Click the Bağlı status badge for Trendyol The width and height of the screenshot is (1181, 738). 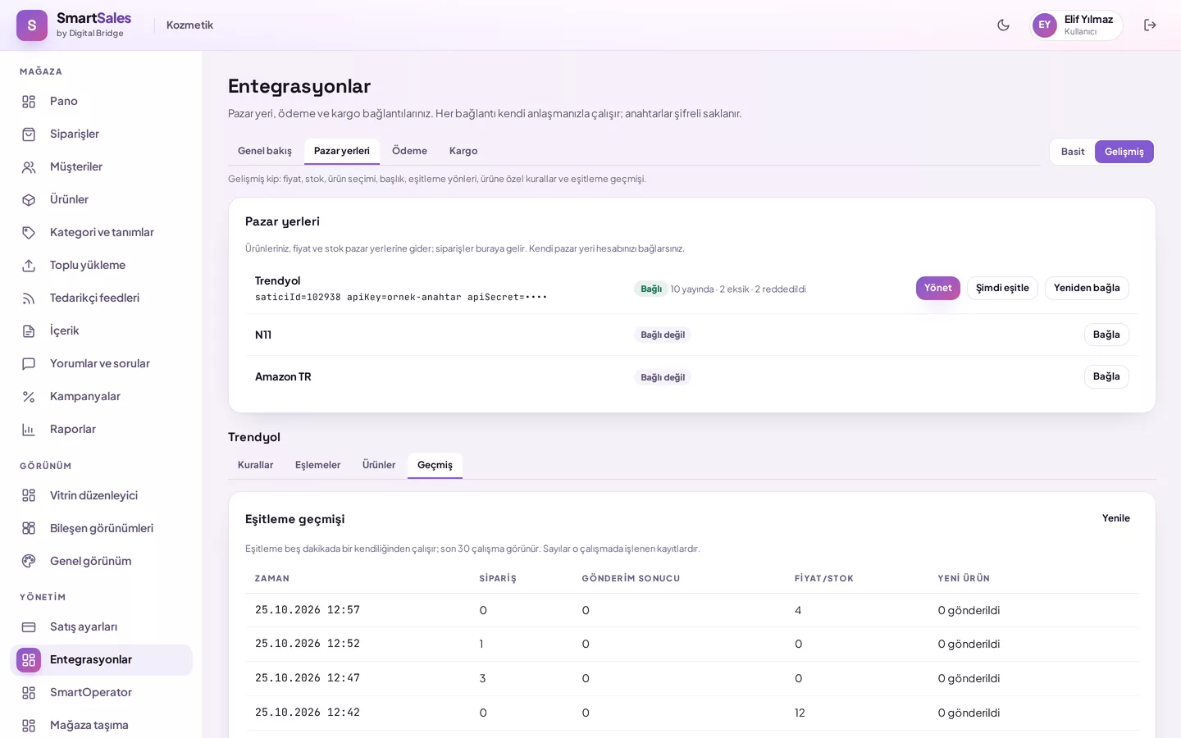(651, 289)
